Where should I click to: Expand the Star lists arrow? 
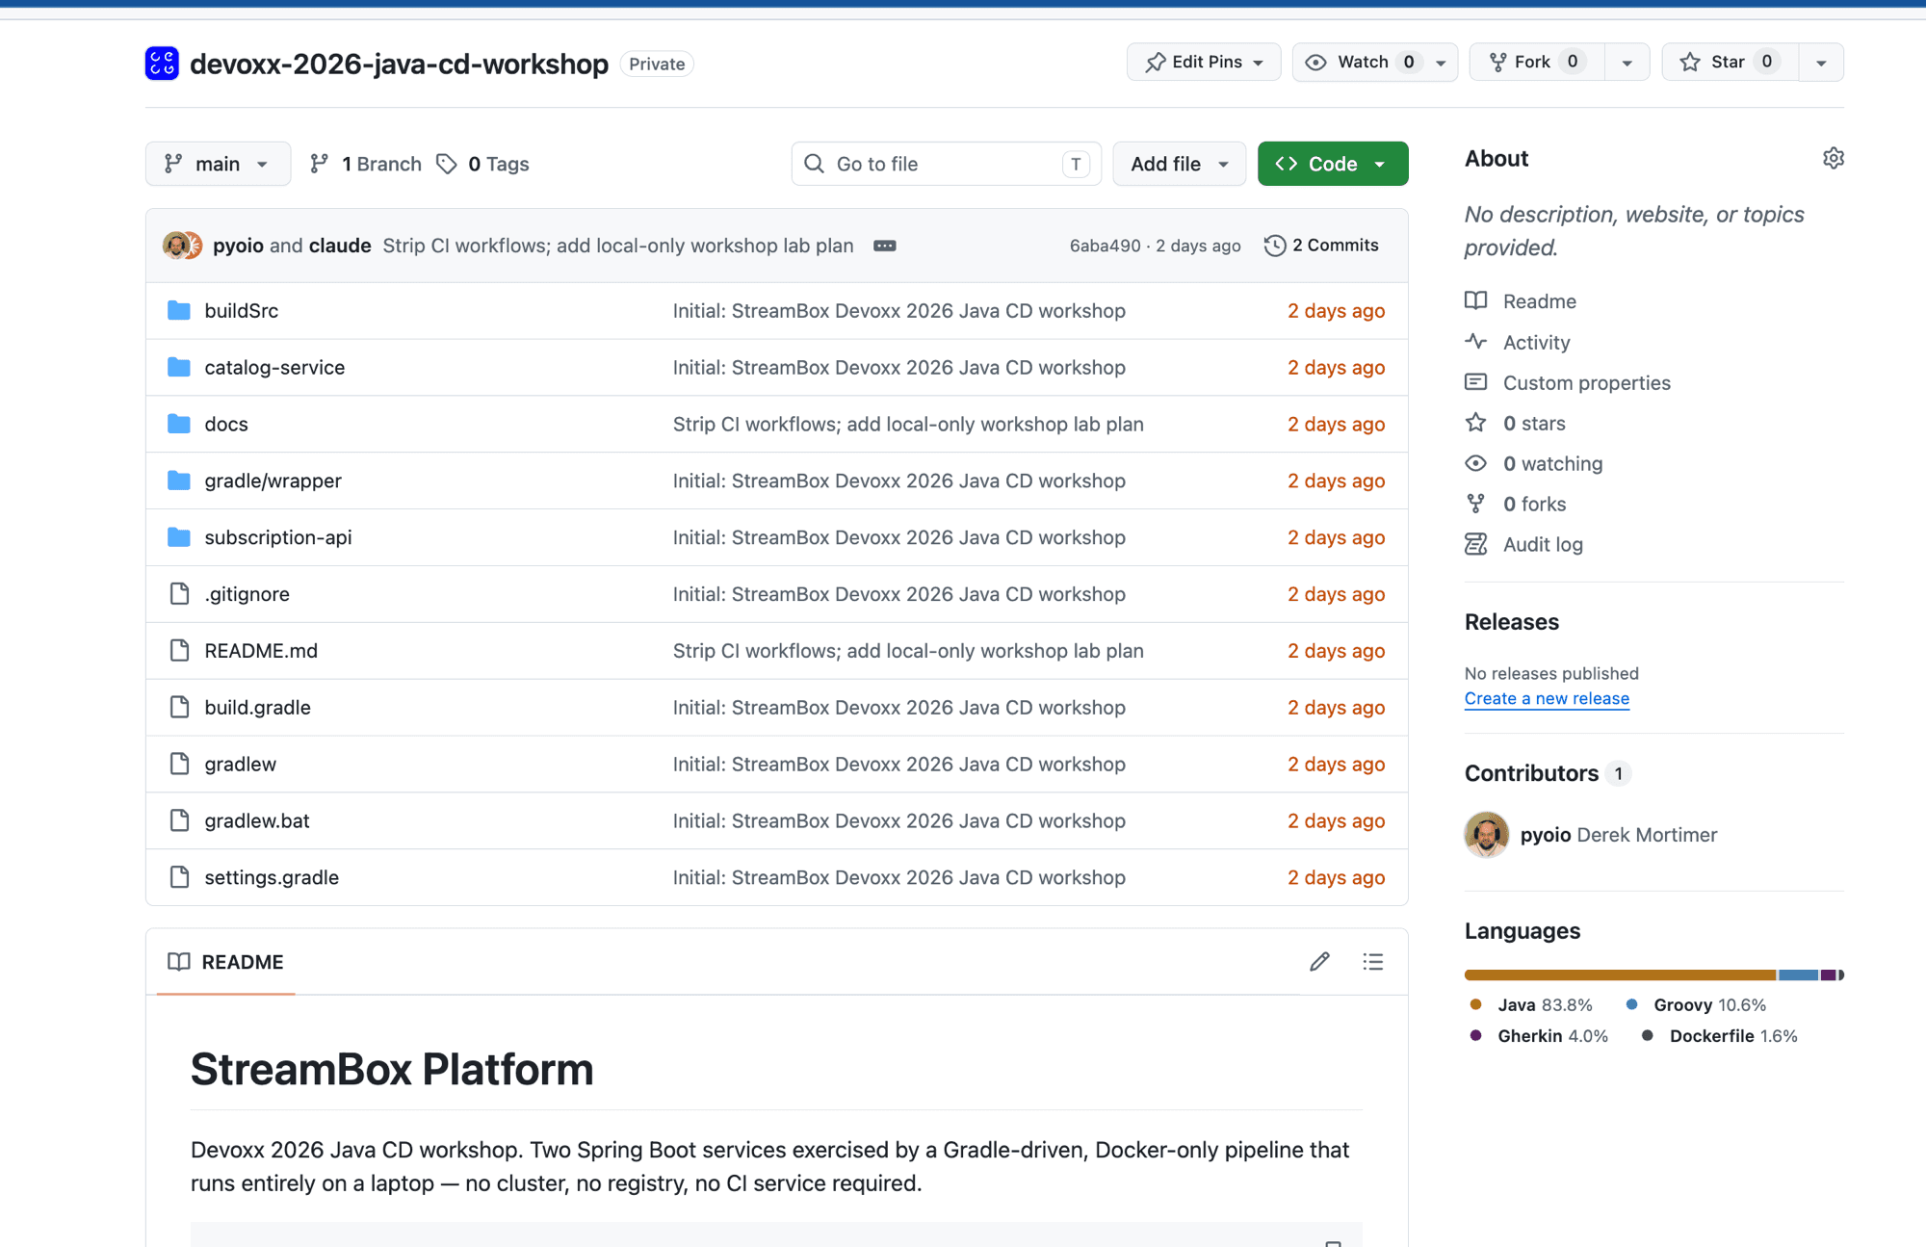pyautogui.click(x=1821, y=62)
